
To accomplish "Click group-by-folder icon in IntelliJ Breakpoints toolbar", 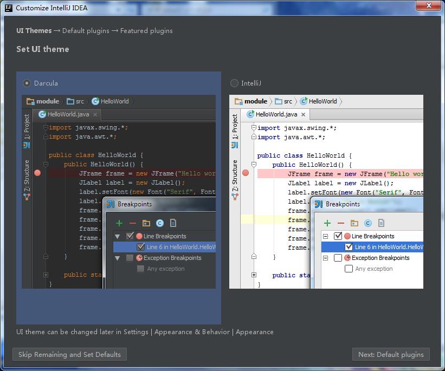I will pyautogui.click(x=354, y=223).
